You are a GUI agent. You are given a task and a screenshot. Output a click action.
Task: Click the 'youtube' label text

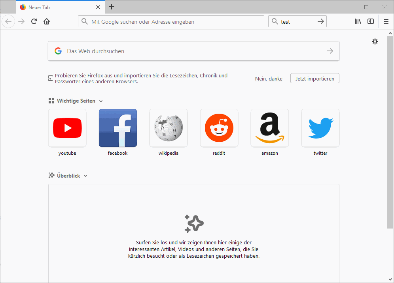point(67,153)
